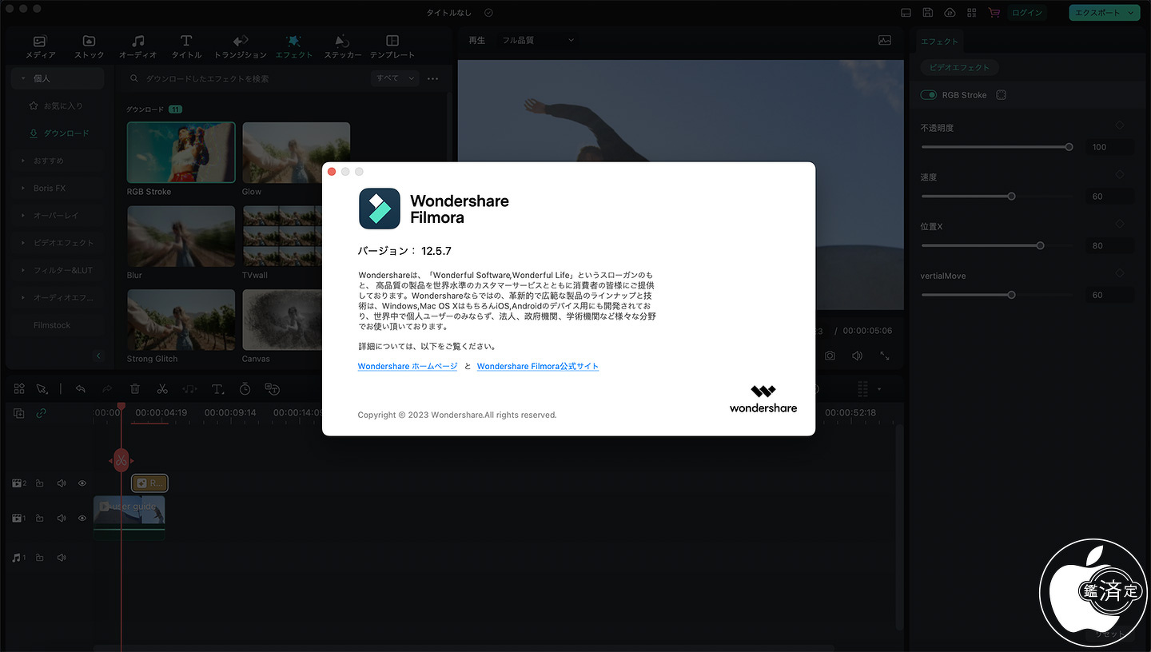The height and width of the screenshot is (652, 1151).
Task: Select the Glow effect thumbnail
Action: point(297,153)
